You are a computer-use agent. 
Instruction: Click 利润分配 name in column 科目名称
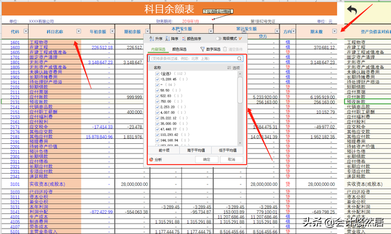pos(38,212)
